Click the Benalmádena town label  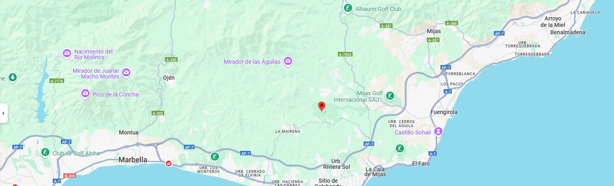pyautogui.click(x=568, y=32)
